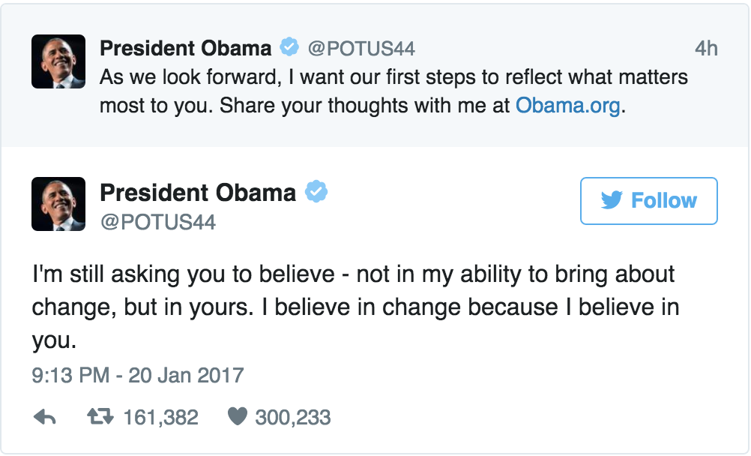Image resolution: width=751 pixels, height=456 pixels.
Task: Click the heart icon to like
Action: point(236,416)
